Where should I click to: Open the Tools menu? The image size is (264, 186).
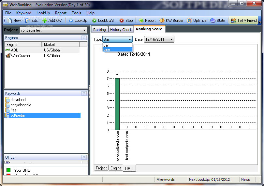(76, 13)
